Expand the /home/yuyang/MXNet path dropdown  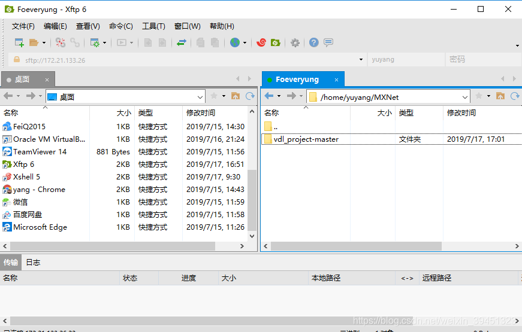coord(465,98)
